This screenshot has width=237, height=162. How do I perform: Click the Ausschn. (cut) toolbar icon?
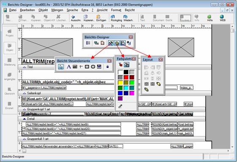point(76,18)
